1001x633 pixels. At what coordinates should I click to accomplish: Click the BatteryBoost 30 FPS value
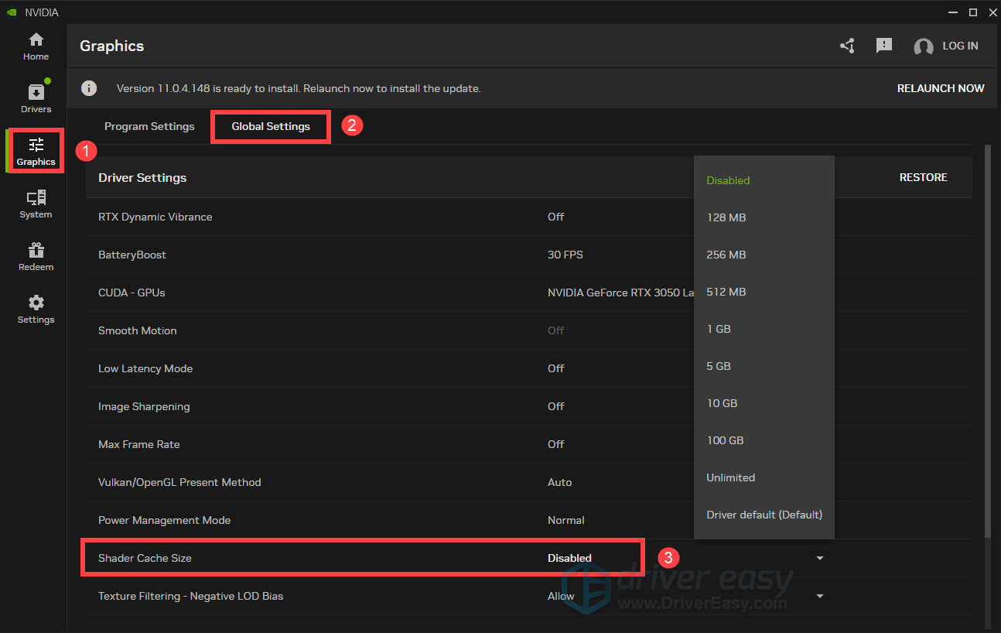[x=565, y=255]
